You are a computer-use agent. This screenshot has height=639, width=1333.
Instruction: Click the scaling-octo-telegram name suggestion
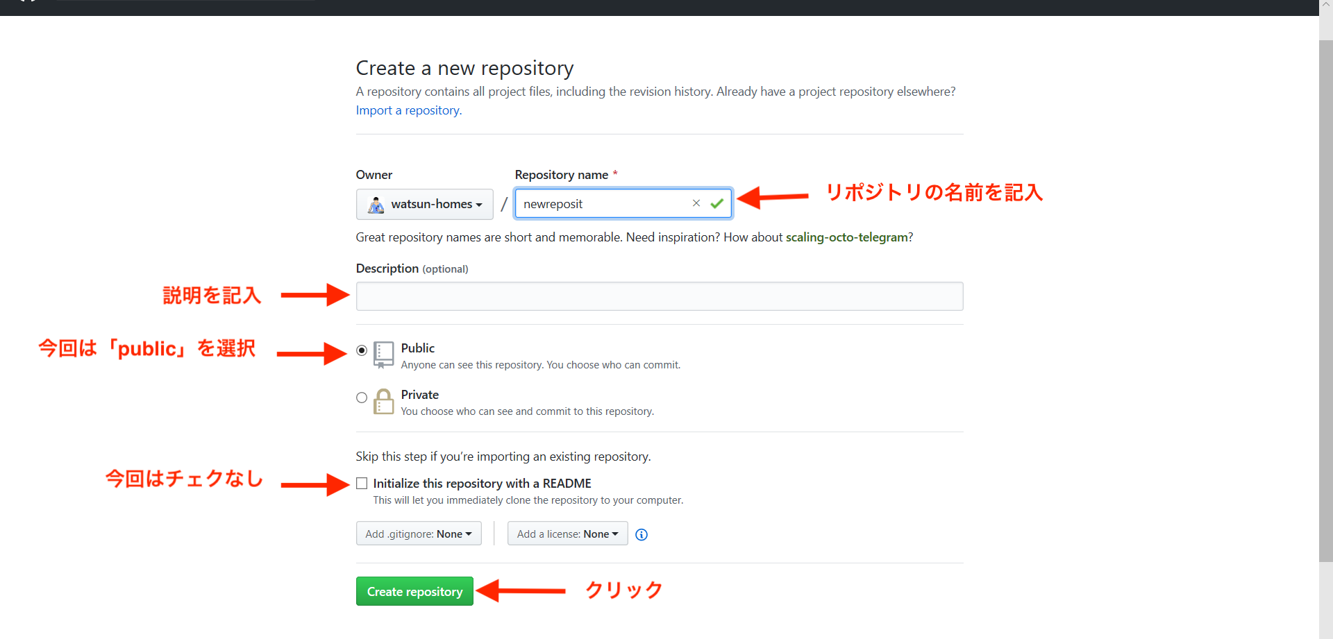pyautogui.click(x=848, y=237)
